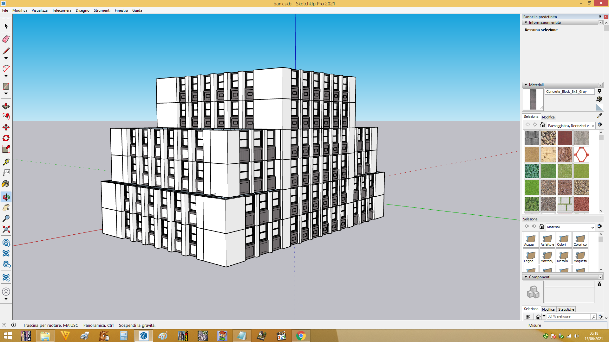Screen dimensions: 609x342
Task: Open the Acqua materials folder
Action: [x=531, y=240]
